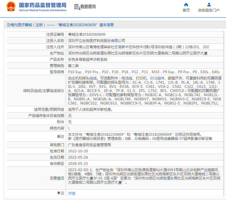
Task: Click the 审批部门 row label
Action: [57, 145]
